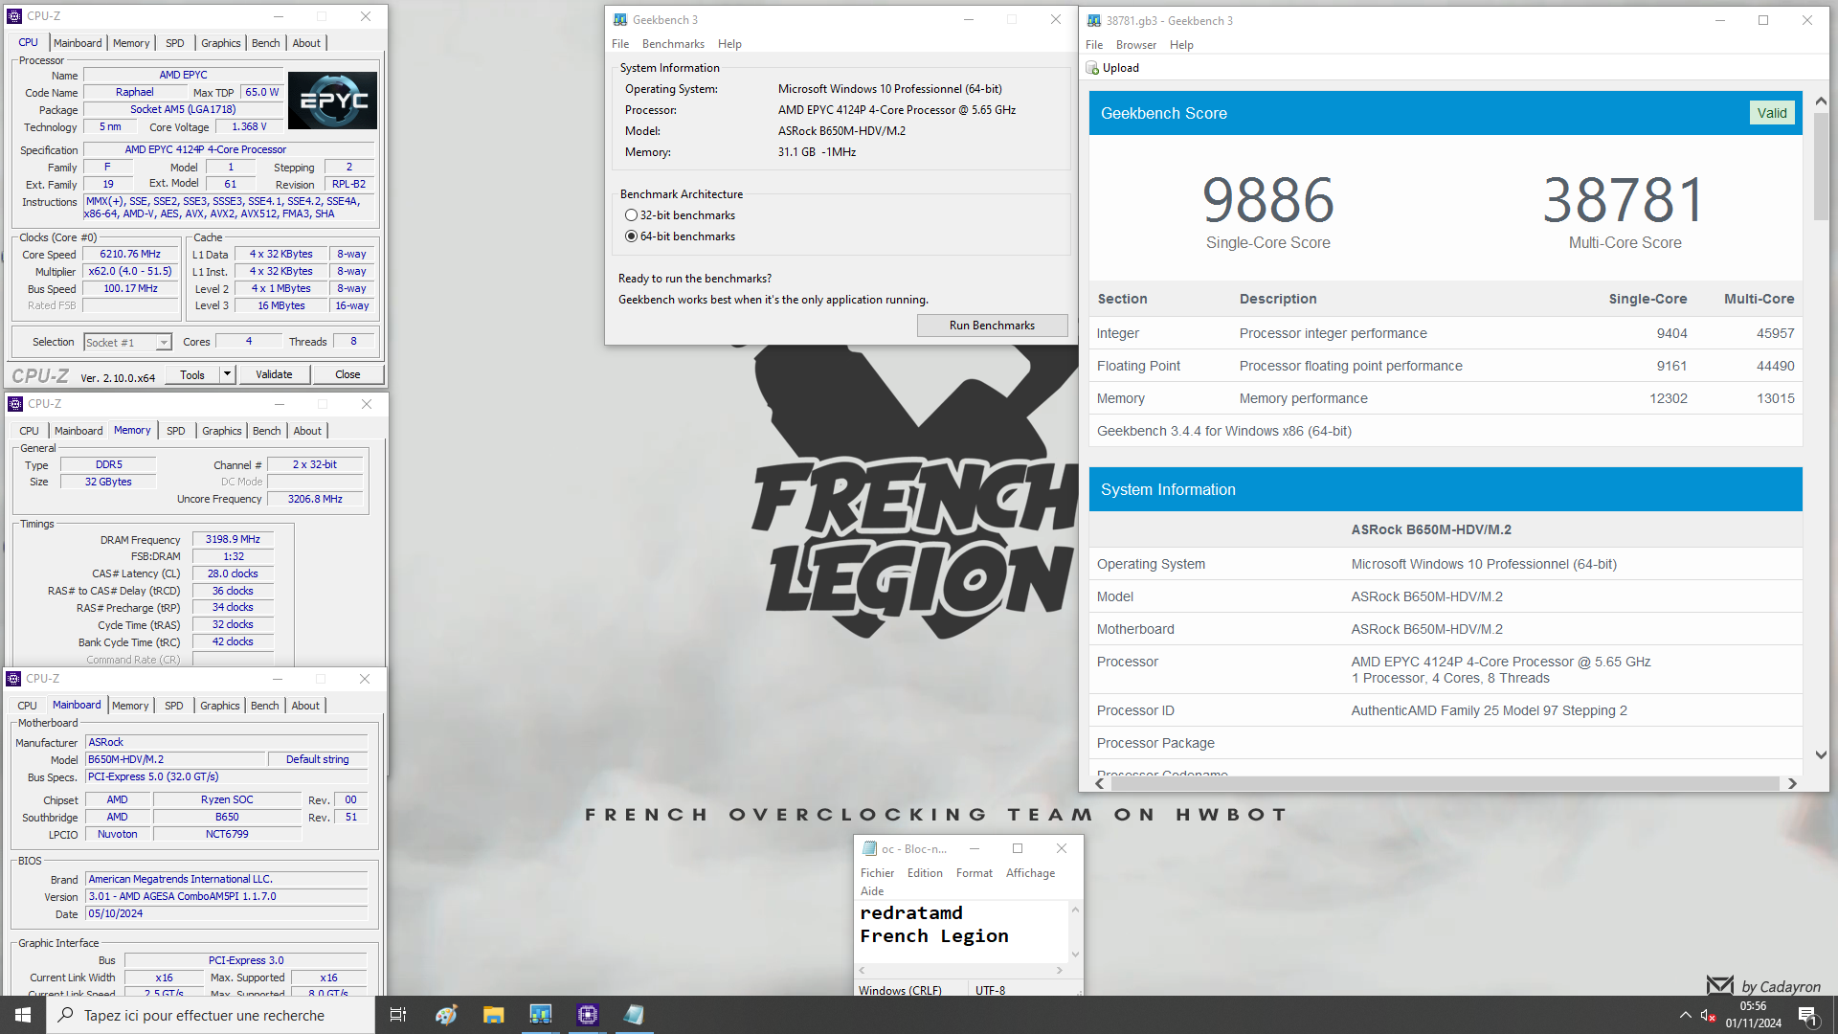Click the Core Speed value 6210.76 MHz
This screenshot has width=1838, height=1034.
(x=130, y=255)
